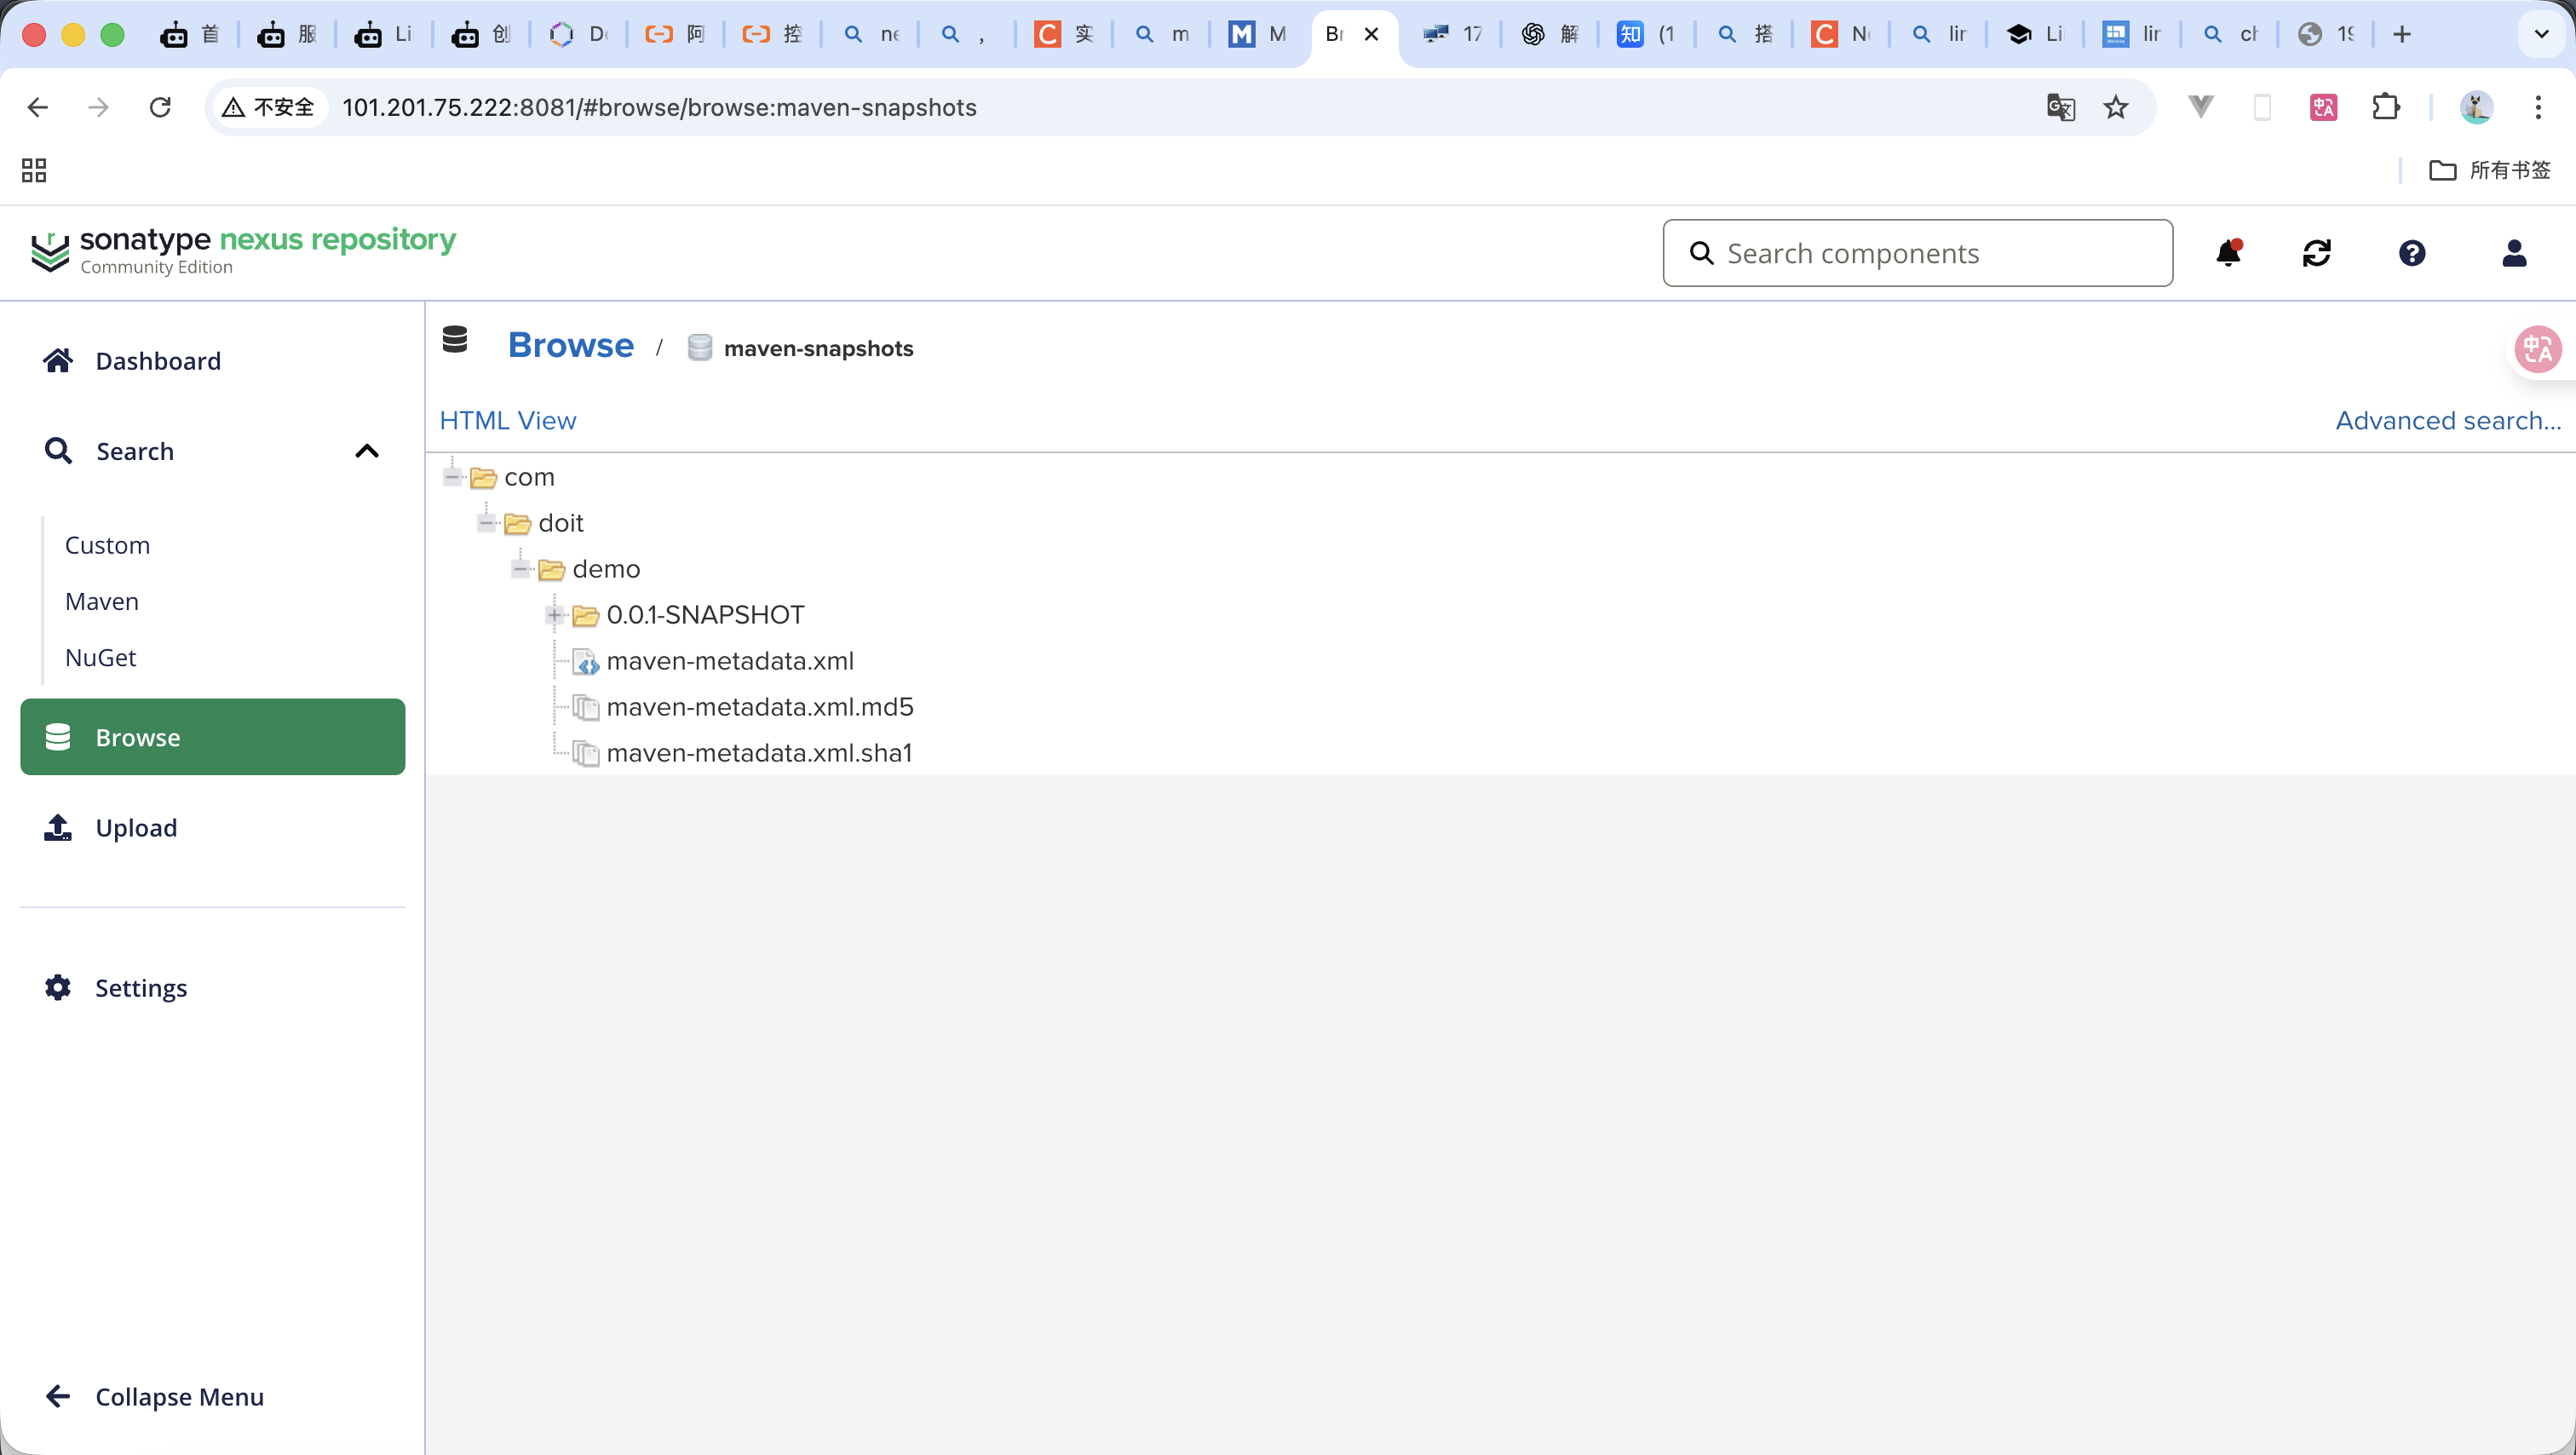This screenshot has width=2576, height=1455.
Task: Open the user account icon
Action: [x=2513, y=253]
